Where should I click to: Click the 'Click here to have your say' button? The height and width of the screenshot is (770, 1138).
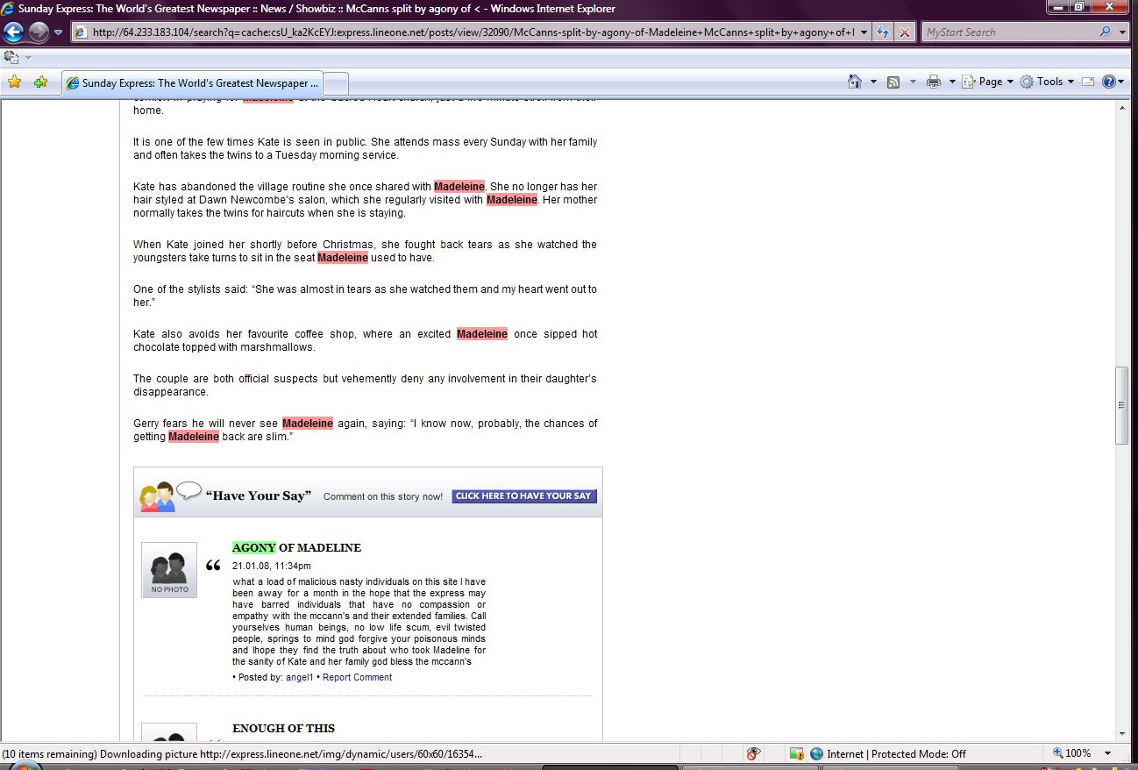[x=524, y=496]
